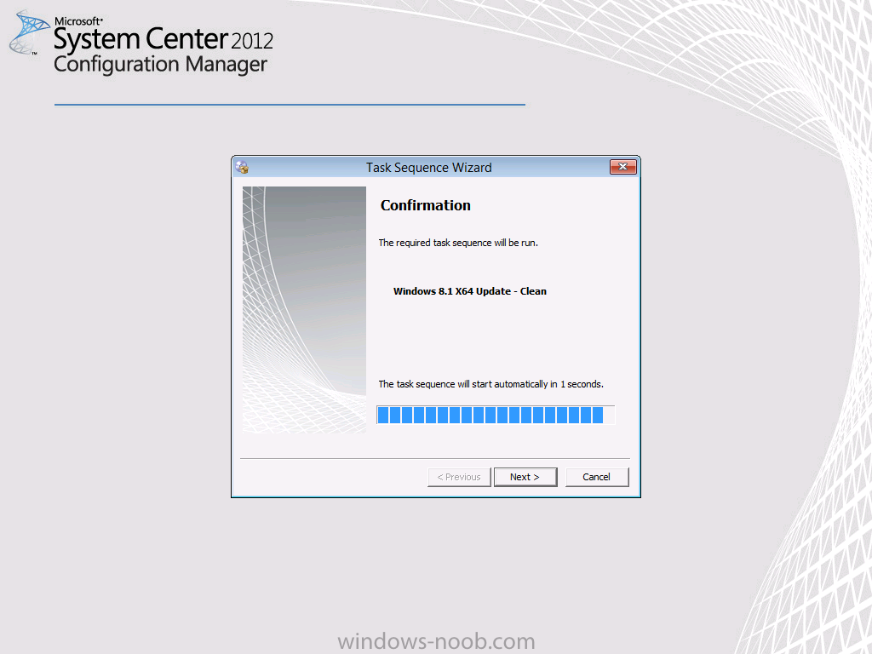Cancel the Task Sequence Wizard
This screenshot has width=872, height=654.
click(x=597, y=477)
